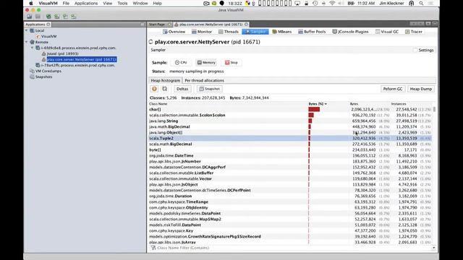Open the Bytes [%] column sort arrow
Image resolution: width=463 pixels, height=260 pixels.
[x=326, y=104]
